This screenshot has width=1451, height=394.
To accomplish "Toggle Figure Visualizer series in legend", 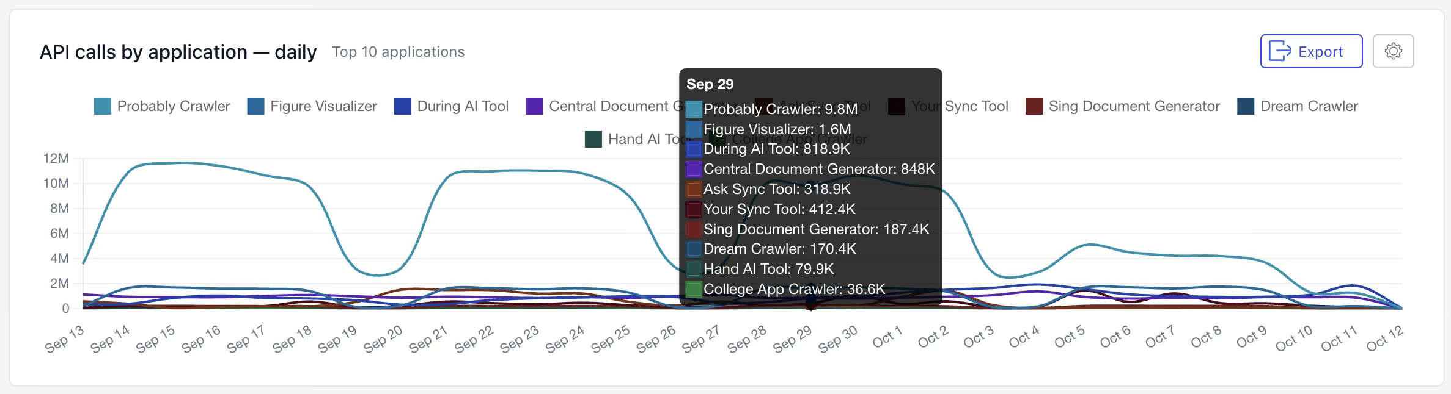I will click(312, 106).
